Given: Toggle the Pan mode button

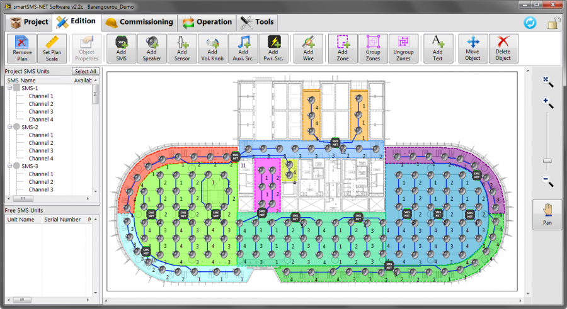Looking at the screenshot, I should pos(547,214).
